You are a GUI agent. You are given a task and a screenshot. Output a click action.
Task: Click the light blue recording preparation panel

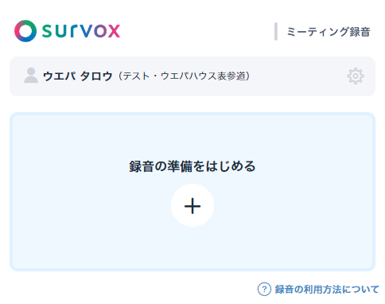pyautogui.click(x=192, y=192)
